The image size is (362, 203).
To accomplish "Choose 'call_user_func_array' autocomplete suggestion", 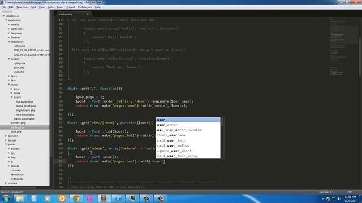I will tap(188, 156).
